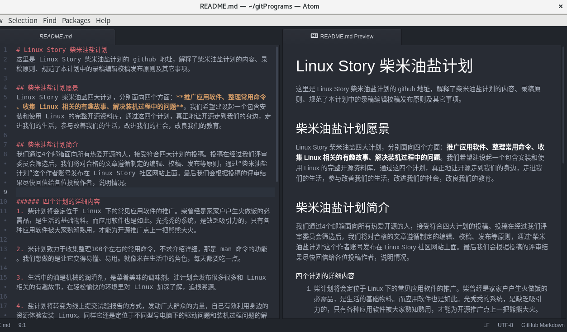Click the Markdown icon on the preview tab
This screenshot has width=567, height=332.
tap(314, 36)
